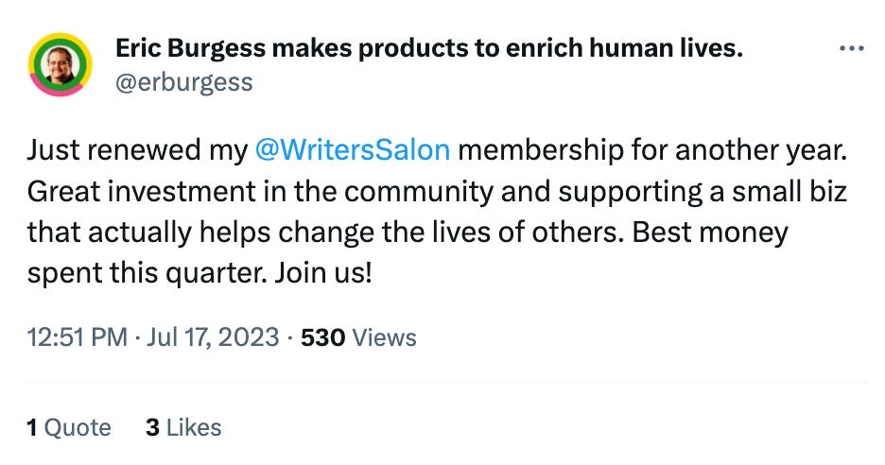Open the 1 Quote list

(x=69, y=427)
